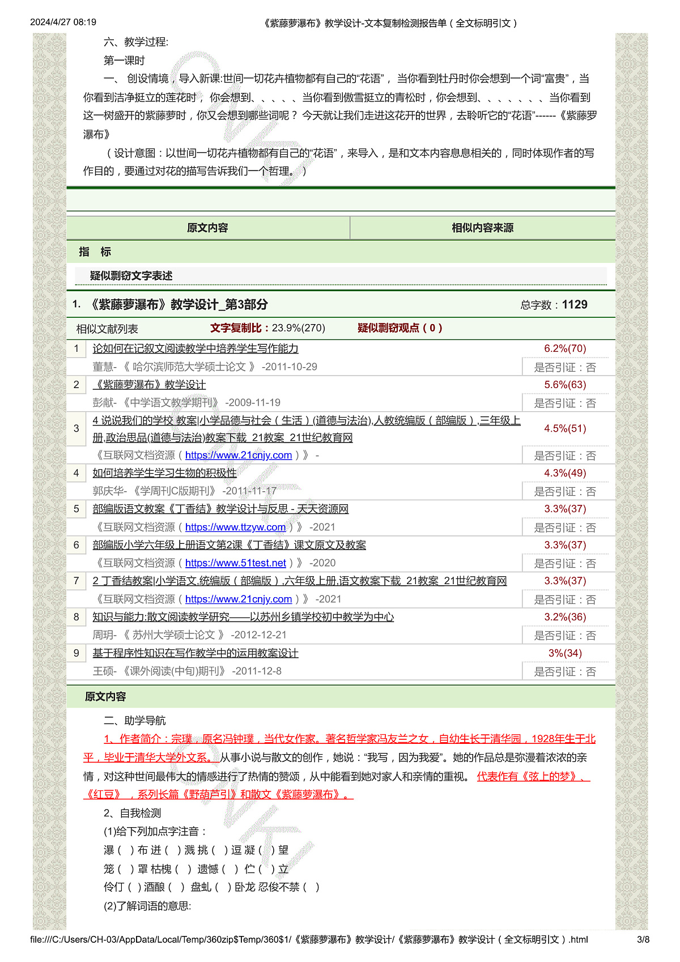The width and height of the screenshot is (680, 962).
Task: Click (1)给下列加点字注音 line
Action: (155, 832)
